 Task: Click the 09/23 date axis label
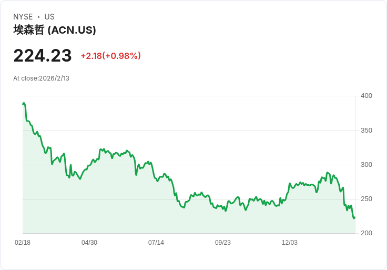coord(223,243)
